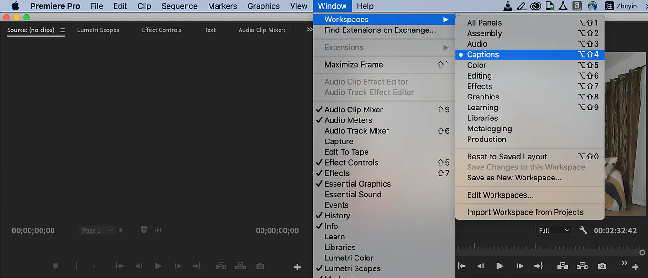Click Maximize Frame
648x278 pixels.
(384, 65)
